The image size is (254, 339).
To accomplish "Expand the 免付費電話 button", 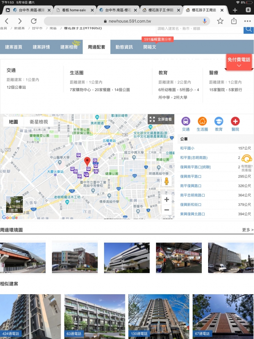I will (239, 62).
